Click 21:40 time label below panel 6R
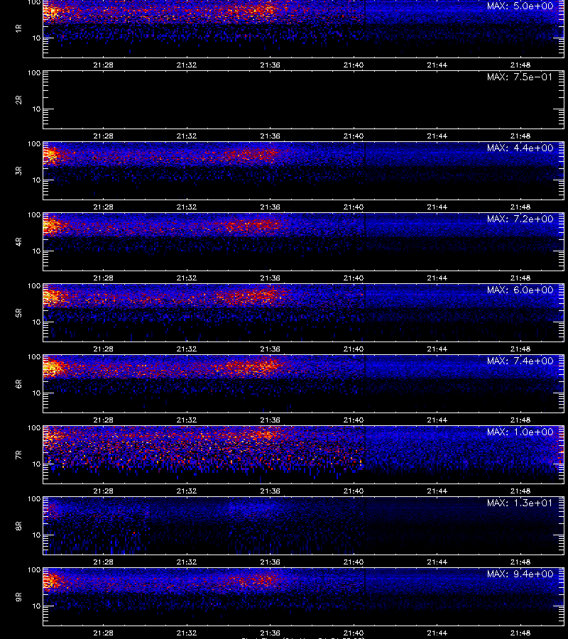The image size is (568, 639). (354, 420)
